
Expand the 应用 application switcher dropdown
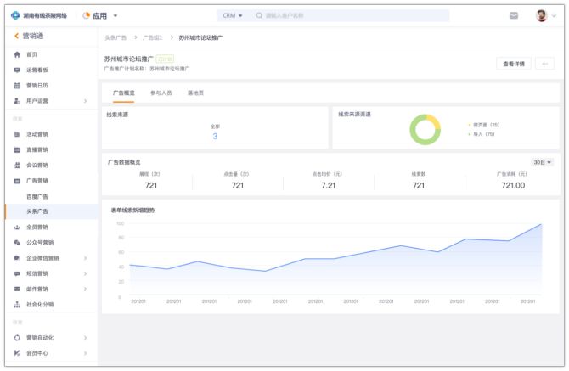coord(115,15)
